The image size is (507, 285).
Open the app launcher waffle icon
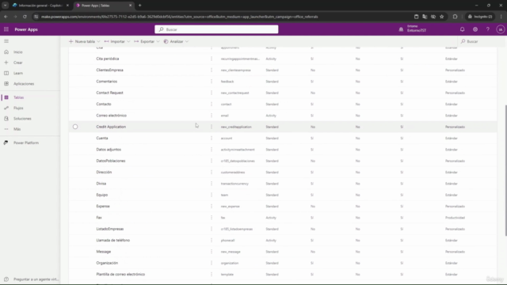tap(6, 29)
